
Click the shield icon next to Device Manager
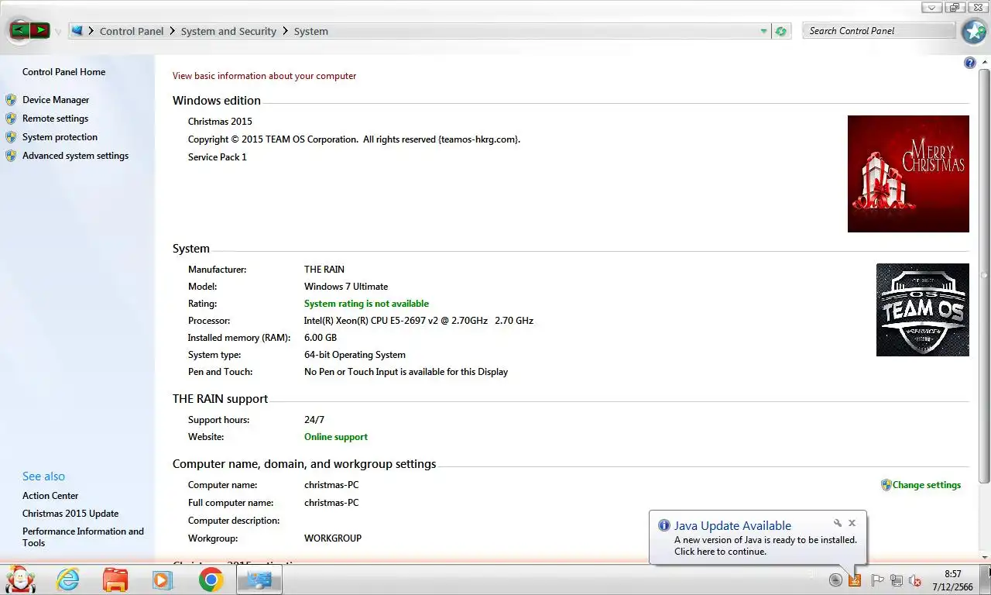point(11,100)
